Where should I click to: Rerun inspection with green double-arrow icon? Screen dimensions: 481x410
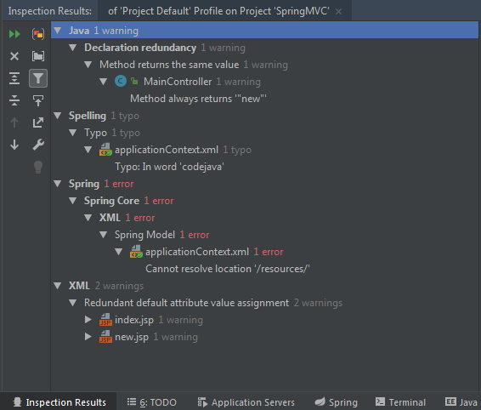pyautogui.click(x=14, y=34)
